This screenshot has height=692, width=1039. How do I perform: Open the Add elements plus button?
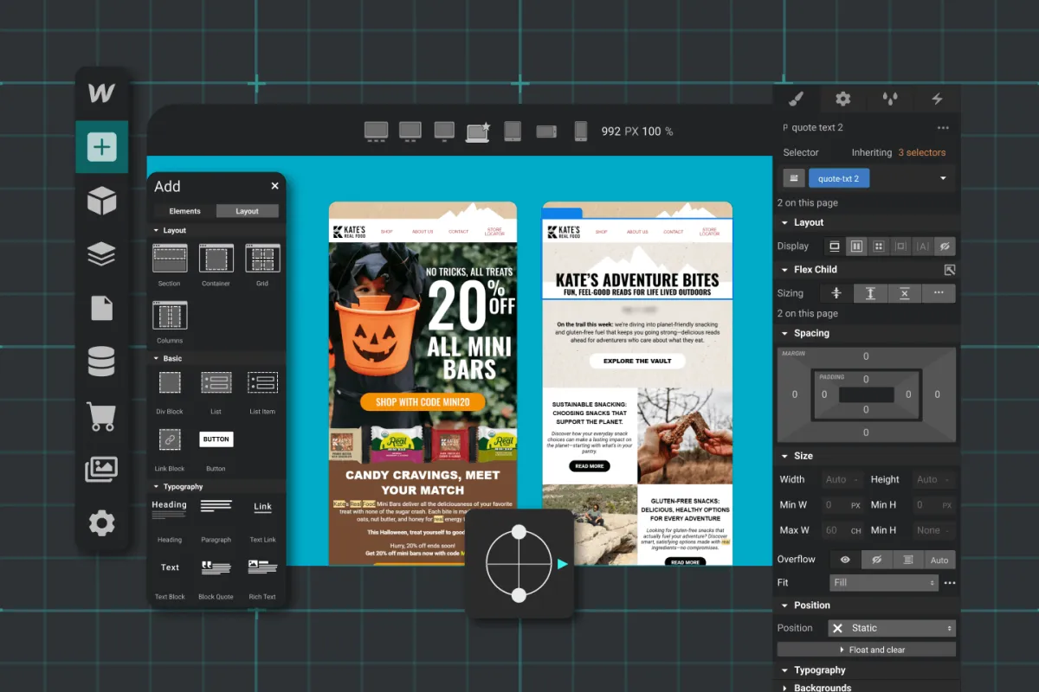[x=101, y=147]
